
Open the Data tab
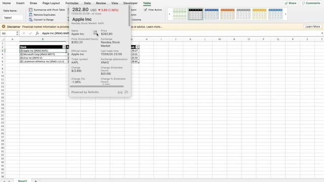click(87, 3)
